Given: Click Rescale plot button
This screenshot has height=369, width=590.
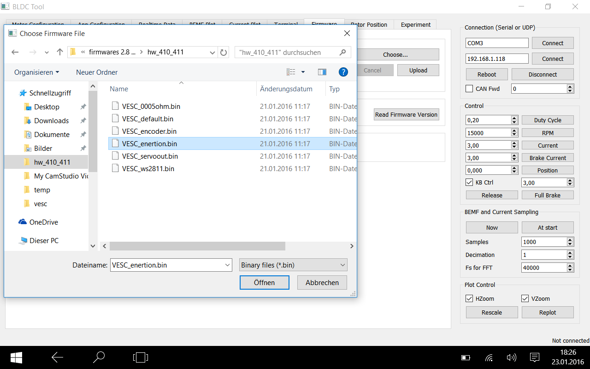Looking at the screenshot, I should tap(492, 312).
